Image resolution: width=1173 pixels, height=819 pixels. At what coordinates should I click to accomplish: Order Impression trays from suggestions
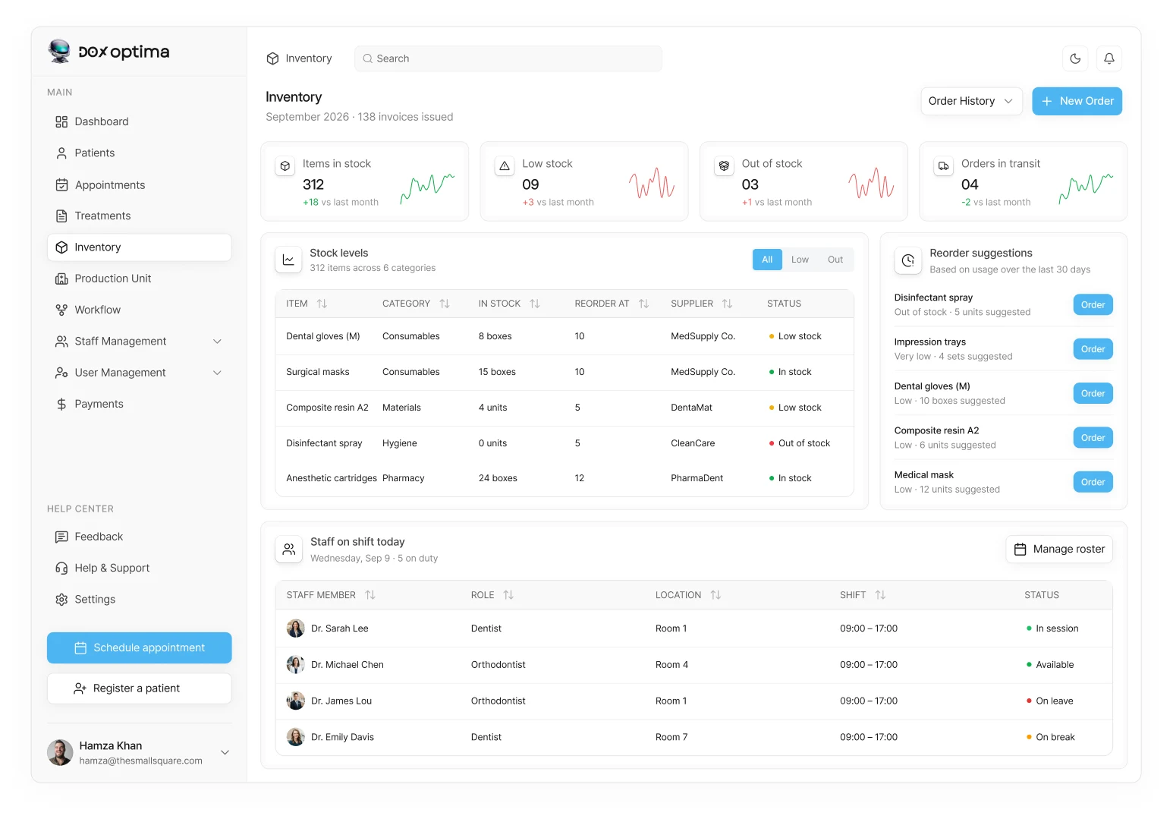point(1093,349)
